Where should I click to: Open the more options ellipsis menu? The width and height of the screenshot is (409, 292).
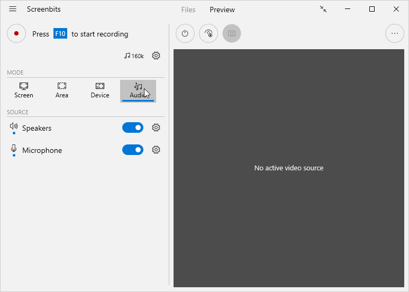point(395,33)
